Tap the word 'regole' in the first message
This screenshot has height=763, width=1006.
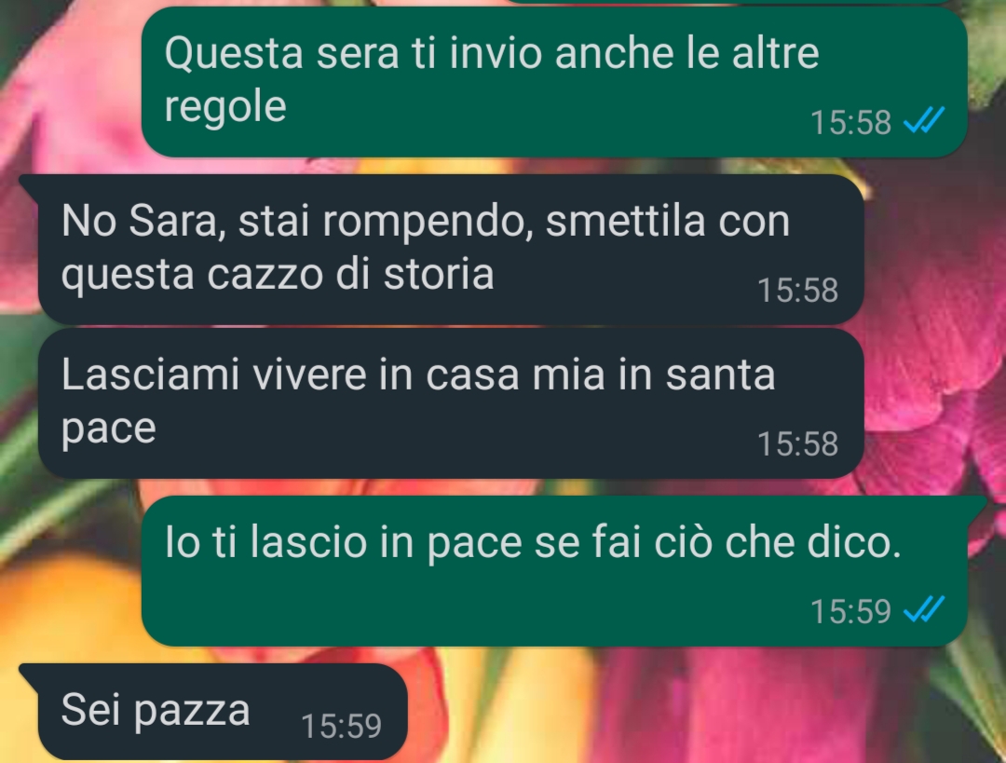(x=225, y=106)
